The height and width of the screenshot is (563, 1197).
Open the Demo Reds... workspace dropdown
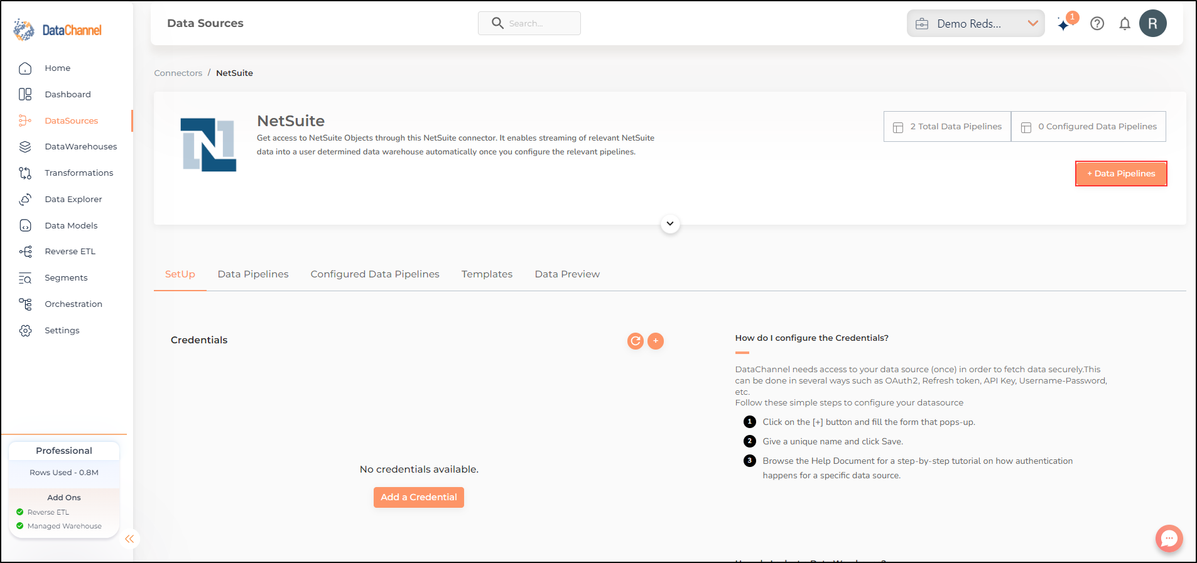coord(975,23)
